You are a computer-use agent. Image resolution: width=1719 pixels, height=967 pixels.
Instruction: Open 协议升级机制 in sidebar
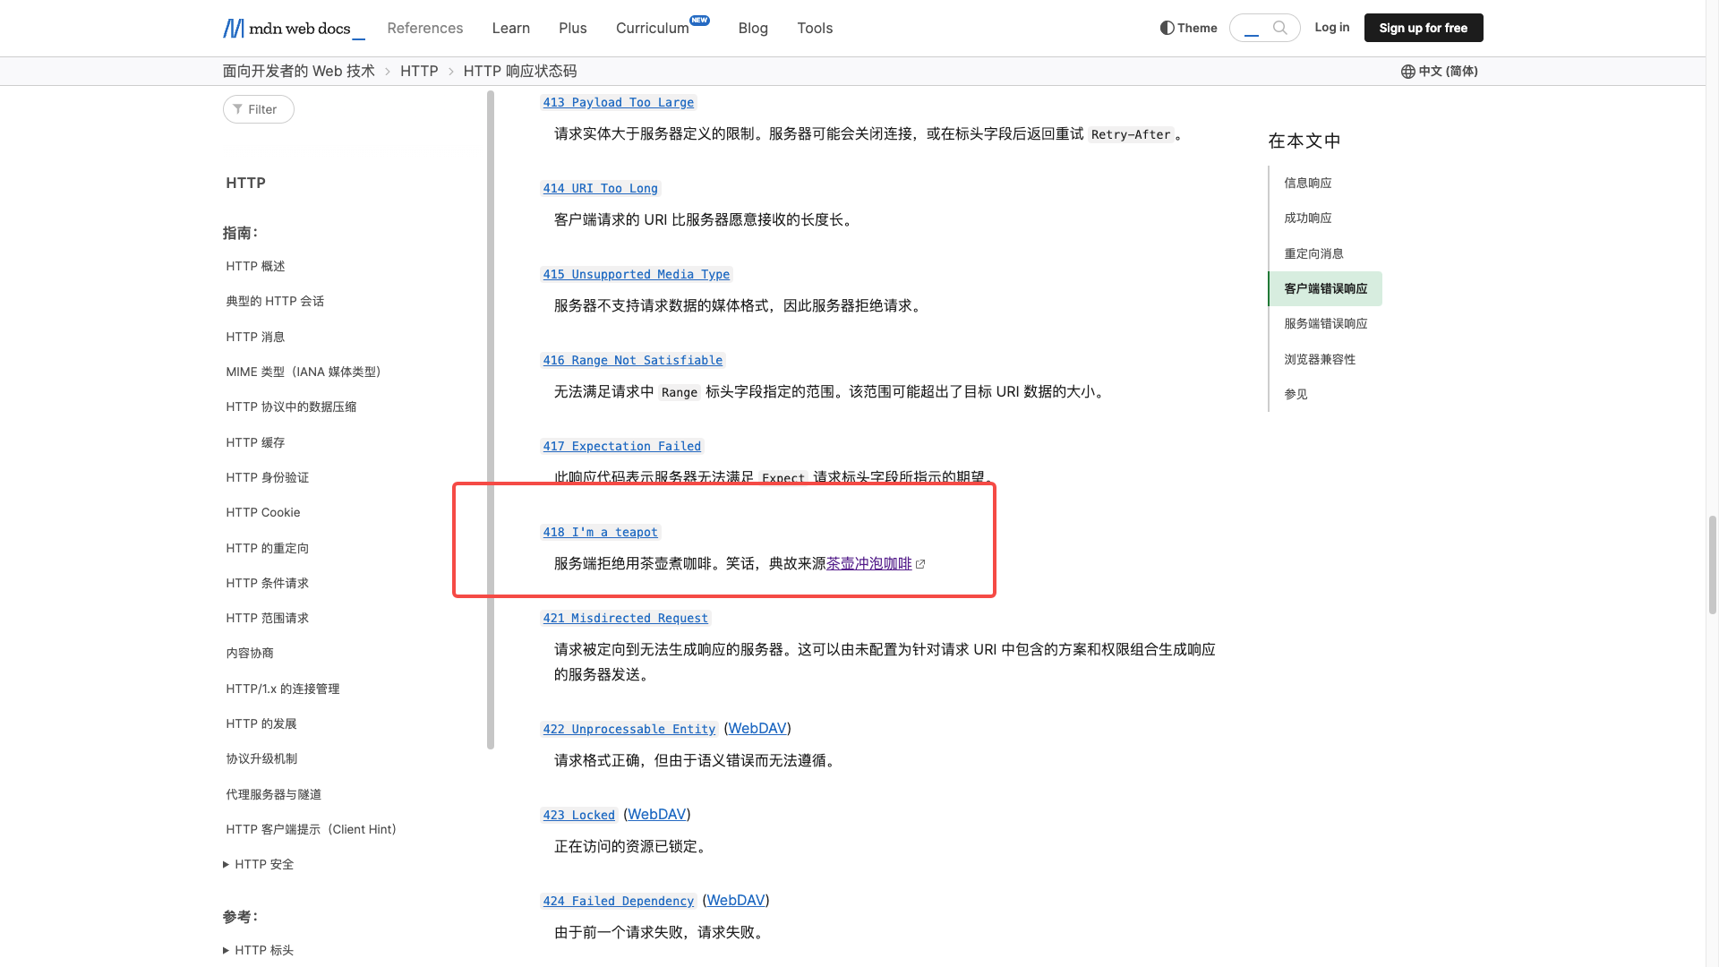tap(262, 759)
